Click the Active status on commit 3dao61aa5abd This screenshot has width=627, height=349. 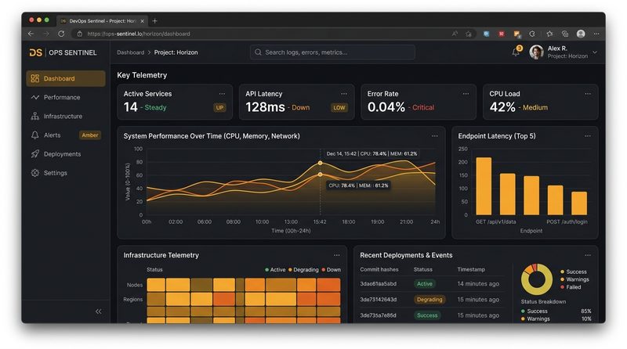[425, 284]
